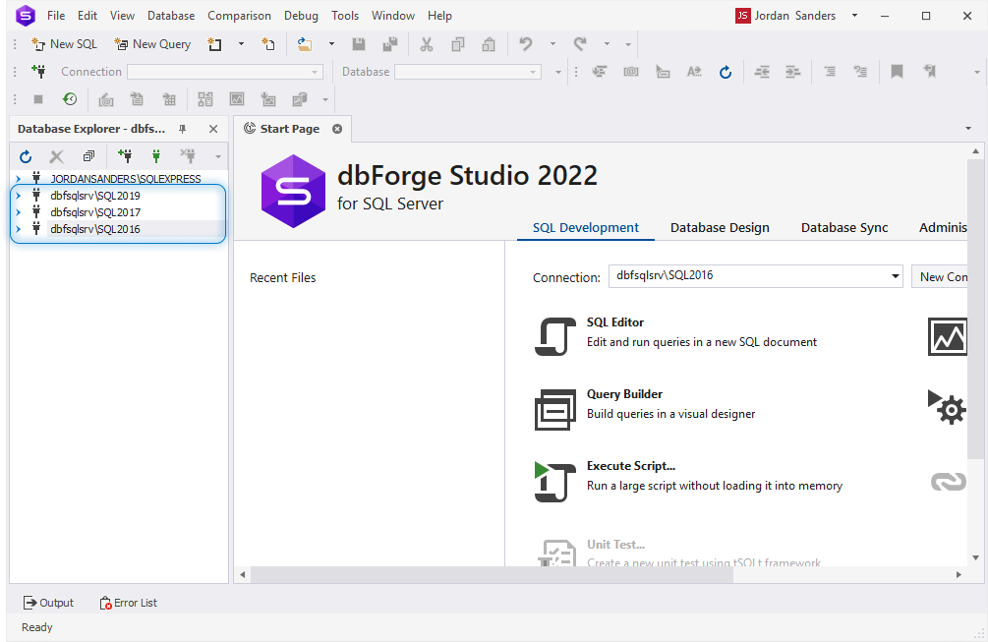The image size is (988, 642).
Task: Click the Copy icon
Action: pos(458,44)
